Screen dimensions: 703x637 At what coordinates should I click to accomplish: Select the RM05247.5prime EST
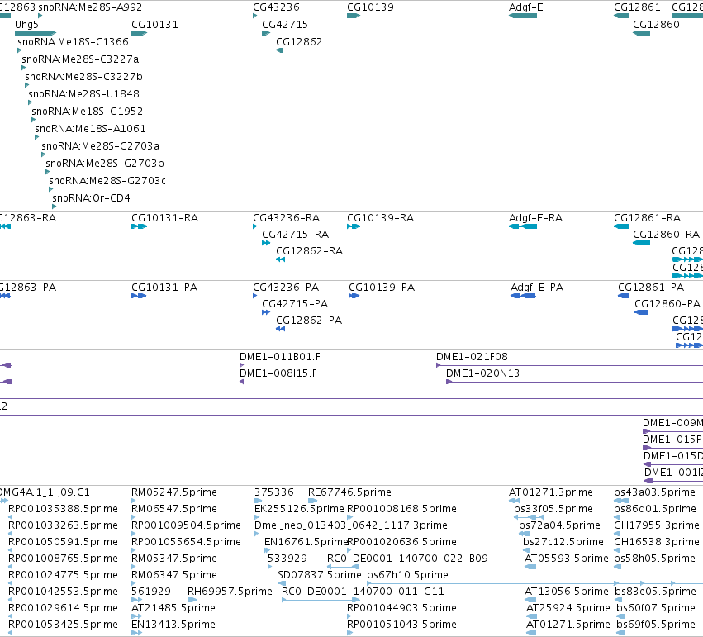[x=134, y=501]
